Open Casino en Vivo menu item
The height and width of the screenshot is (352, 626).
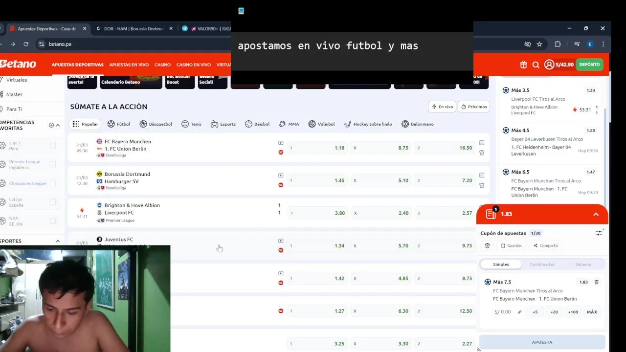194,65
